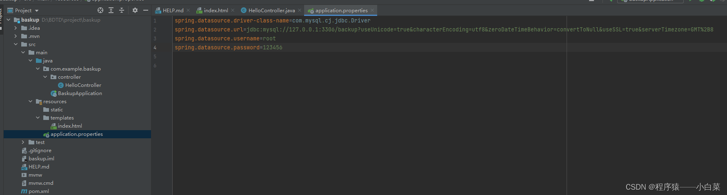Image resolution: width=727 pixels, height=195 pixels.
Task: Select application.properties in project tree
Action: pos(77,134)
